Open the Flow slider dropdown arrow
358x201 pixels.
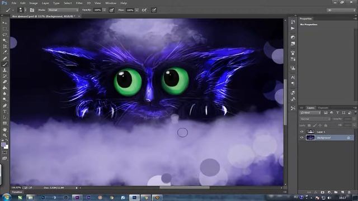136,10
